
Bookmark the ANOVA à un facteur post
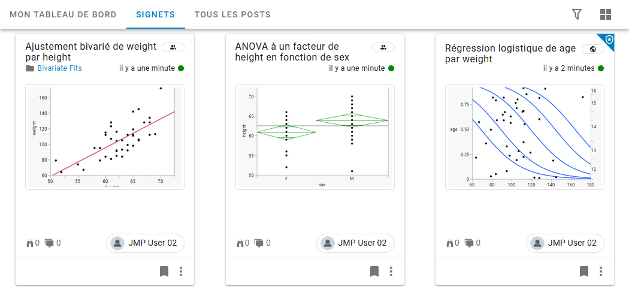pyautogui.click(x=374, y=271)
